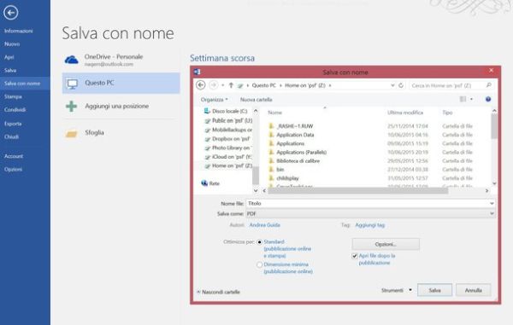Toggle Apri file dopo la pubblicazione checkbox
513x325 pixels.
pyautogui.click(x=355, y=256)
